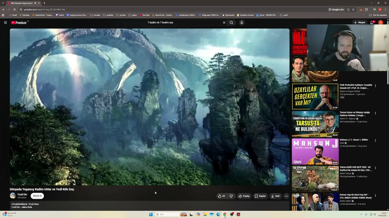Open the Oluştur create menu
This screenshot has width=389, height=218.
point(359,22)
